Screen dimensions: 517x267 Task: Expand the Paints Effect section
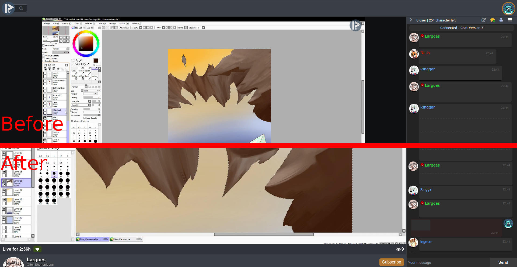pos(43,45)
